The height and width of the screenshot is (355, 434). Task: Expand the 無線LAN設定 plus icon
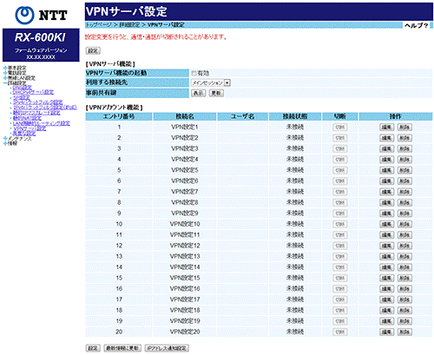pos(5,78)
